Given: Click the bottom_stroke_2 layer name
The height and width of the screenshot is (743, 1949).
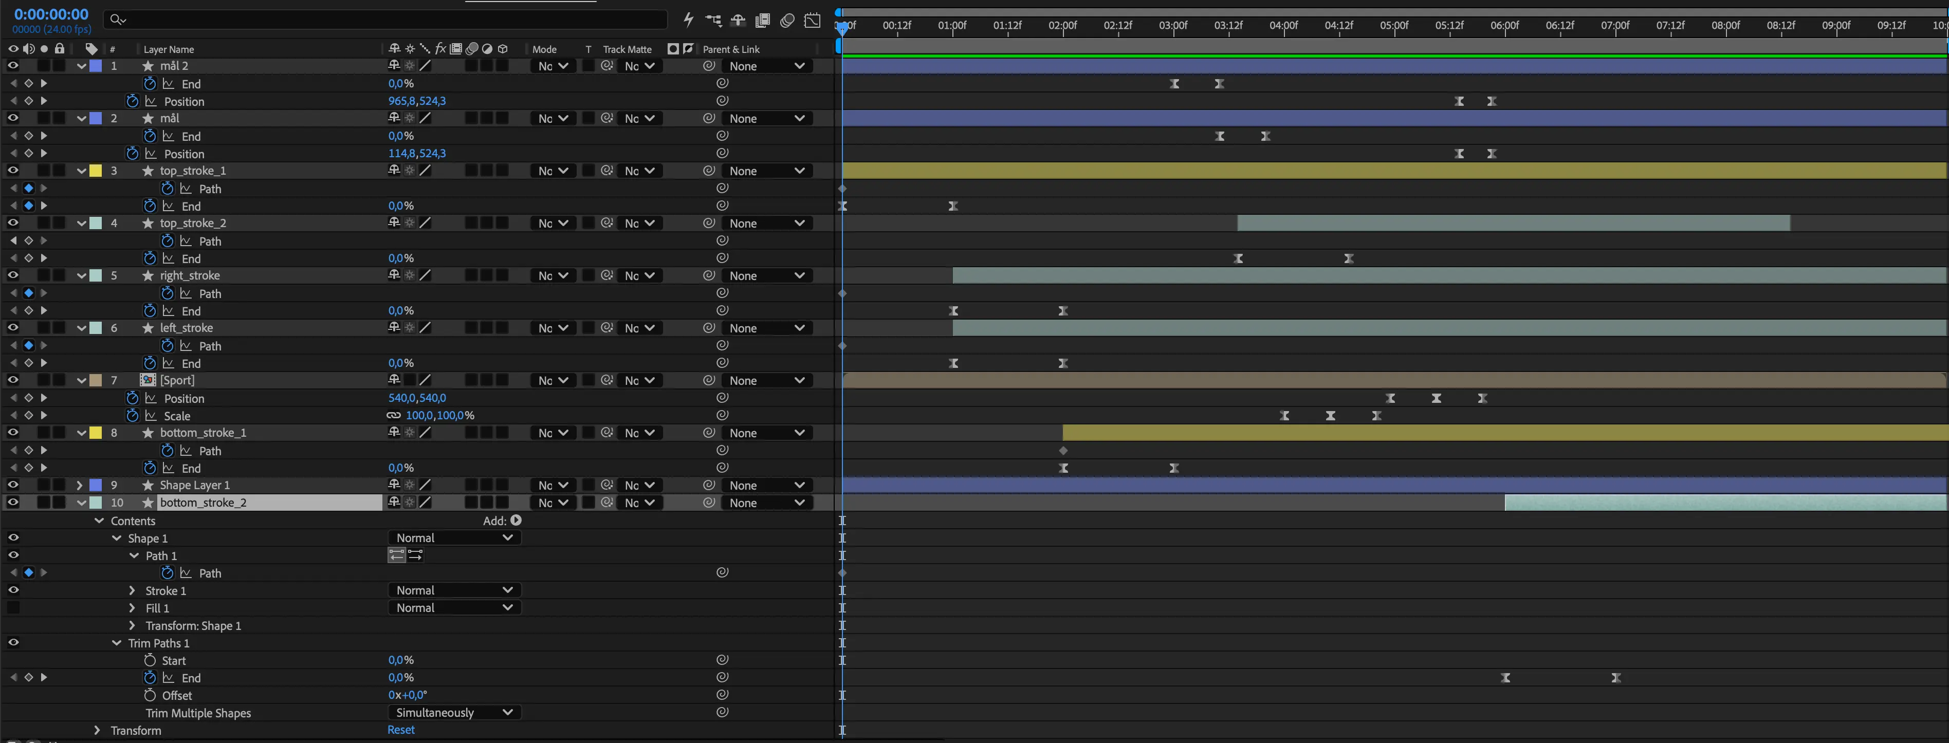Looking at the screenshot, I should 203,503.
